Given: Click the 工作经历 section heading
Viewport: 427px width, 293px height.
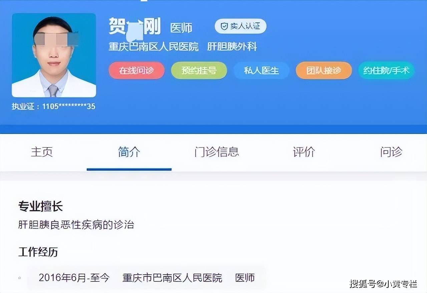Looking at the screenshot, I should [x=38, y=252].
